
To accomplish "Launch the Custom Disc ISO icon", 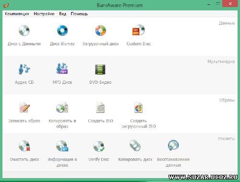I will [139, 30].
